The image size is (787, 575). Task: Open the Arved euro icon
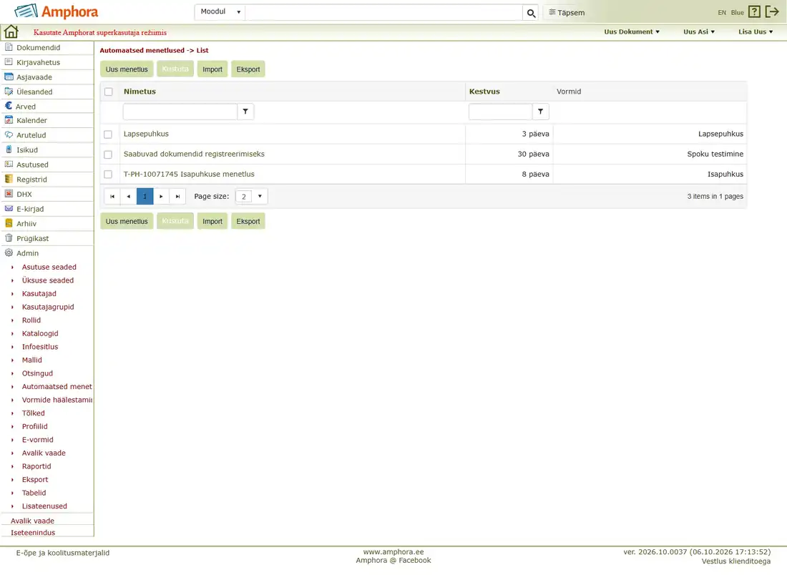click(9, 106)
